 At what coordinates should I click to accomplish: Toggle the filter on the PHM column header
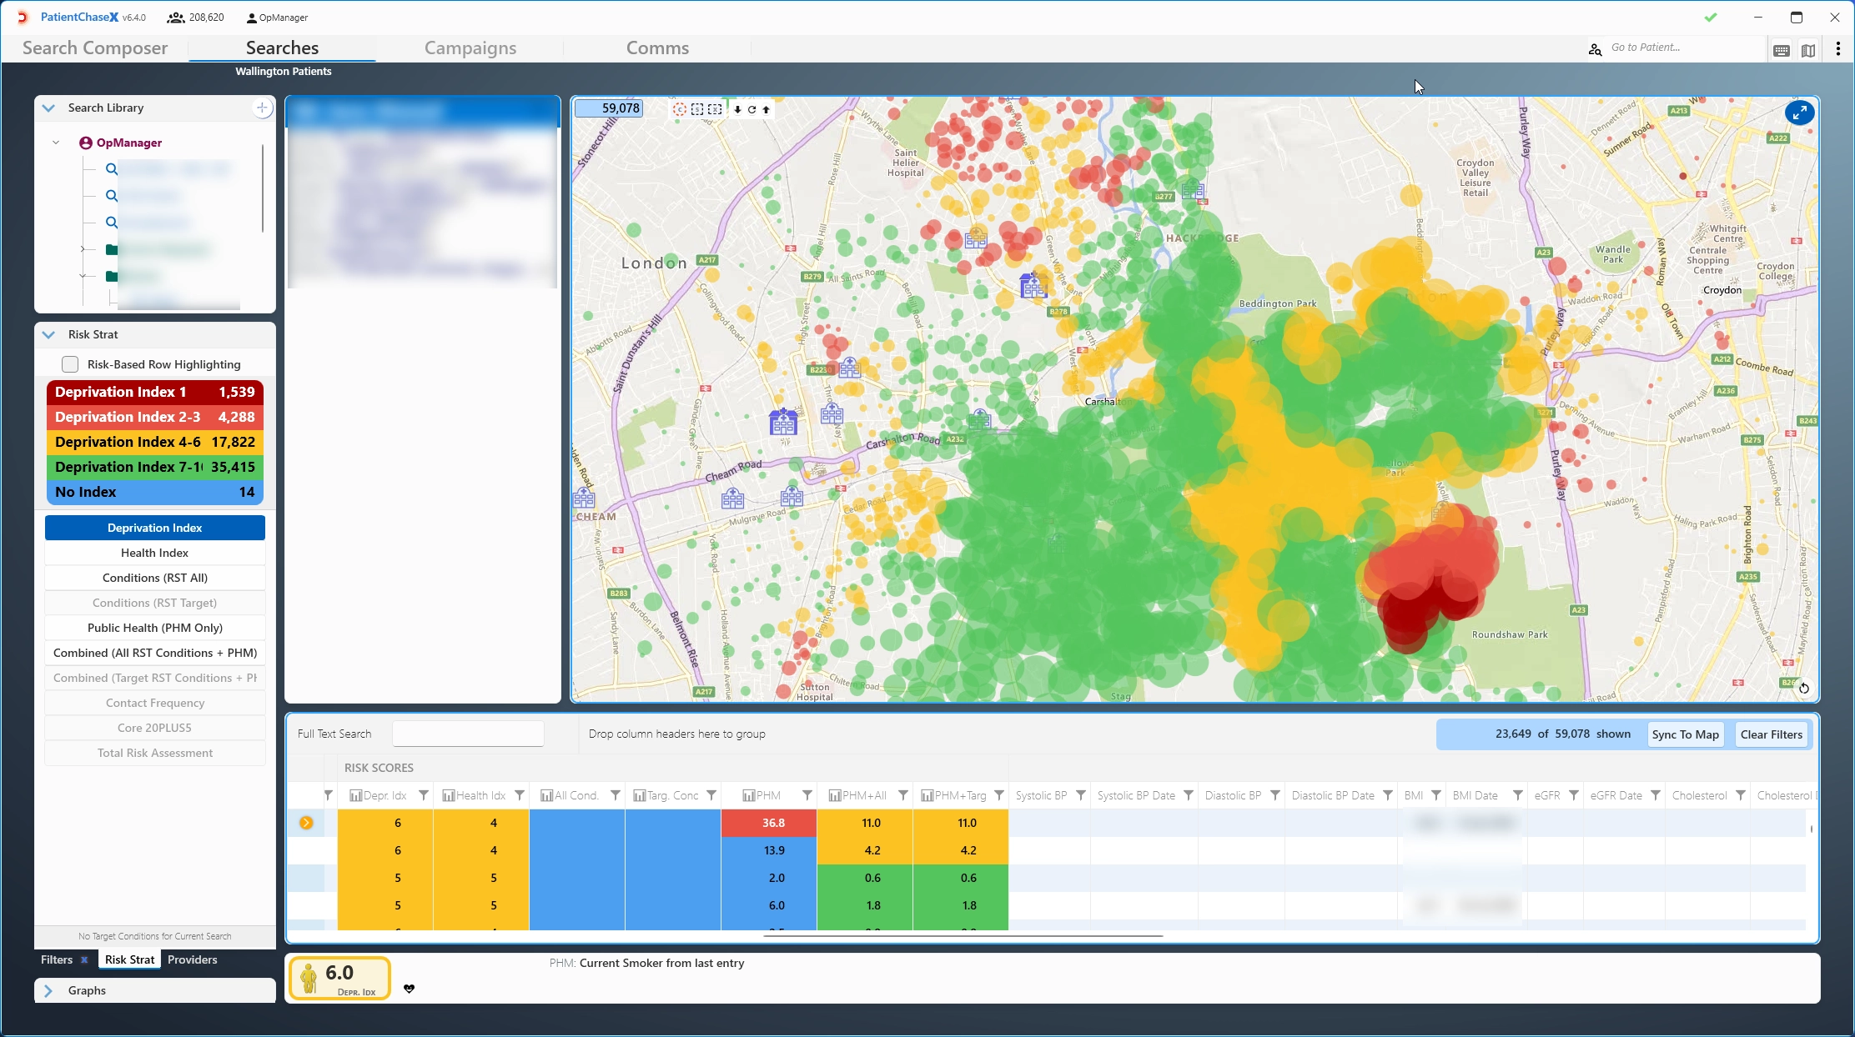[806, 794]
